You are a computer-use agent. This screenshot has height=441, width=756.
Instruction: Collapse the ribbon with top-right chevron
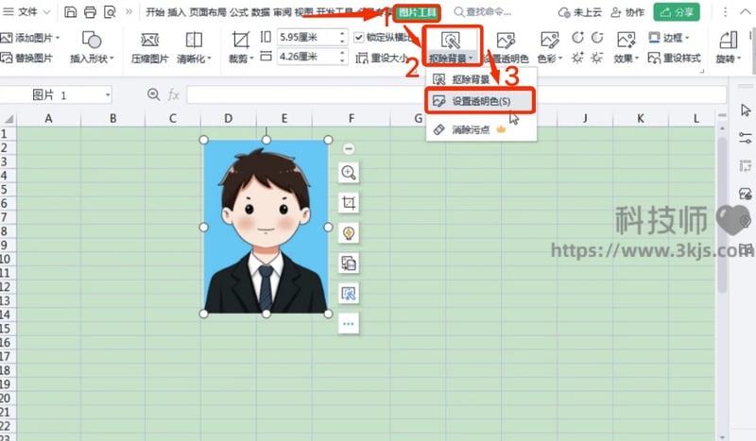tap(746, 12)
